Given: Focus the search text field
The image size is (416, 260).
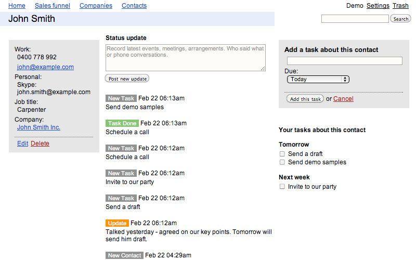Looking at the screenshot, I should [x=355, y=19].
